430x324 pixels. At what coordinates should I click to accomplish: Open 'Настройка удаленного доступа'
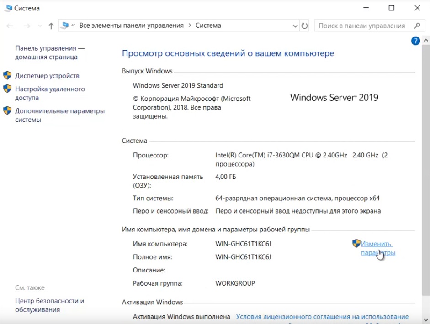[50, 94]
